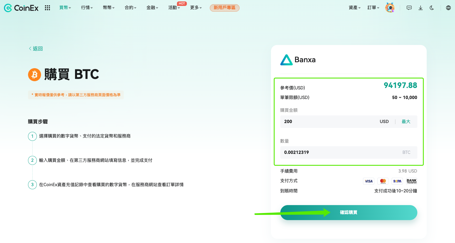Expand the 買幣 dropdown menu
The height and width of the screenshot is (243, 455).
coord(65,8)
